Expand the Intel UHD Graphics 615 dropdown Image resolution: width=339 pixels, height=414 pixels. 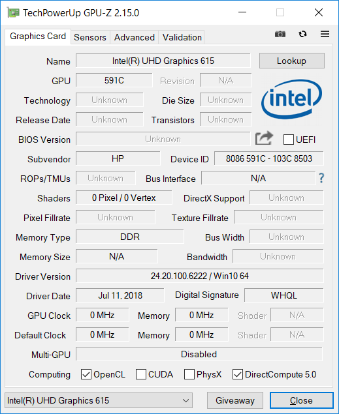[99, 400]
